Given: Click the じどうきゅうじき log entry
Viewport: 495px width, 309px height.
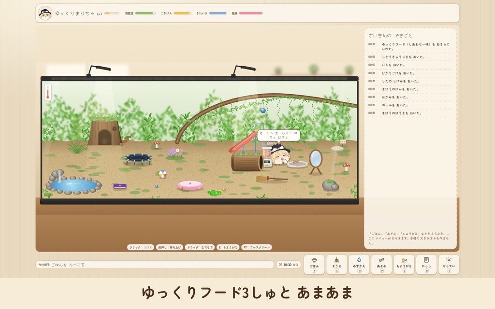Looking at the screenshot, I should 410,57.
